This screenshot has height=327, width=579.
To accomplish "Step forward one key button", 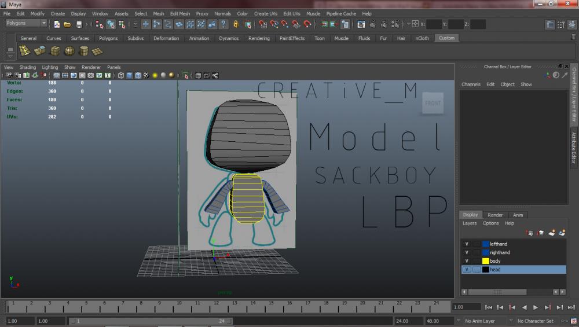I will click(548, 307).
